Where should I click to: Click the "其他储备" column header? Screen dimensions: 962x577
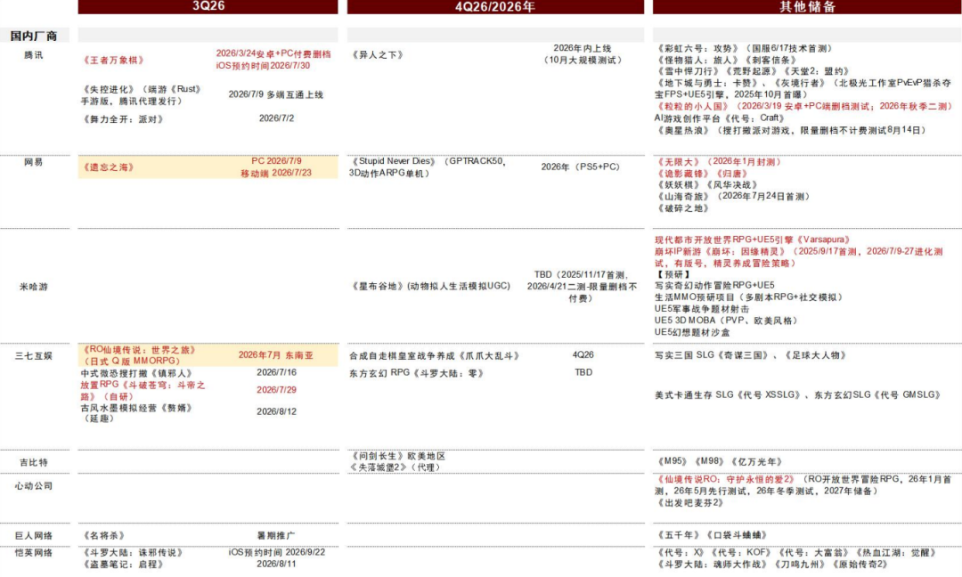(x=807, y=6)
